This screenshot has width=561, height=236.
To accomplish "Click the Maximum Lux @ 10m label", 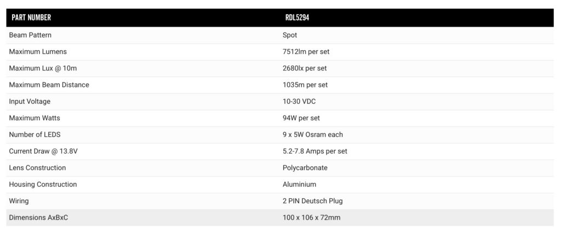I will click(43, 68).
